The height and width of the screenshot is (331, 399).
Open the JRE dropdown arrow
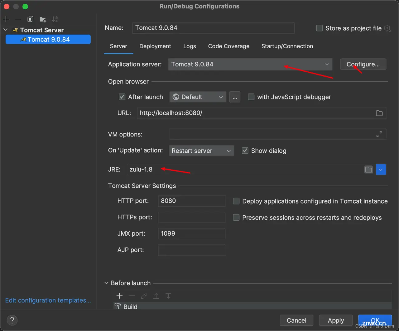tap(381, 170)
